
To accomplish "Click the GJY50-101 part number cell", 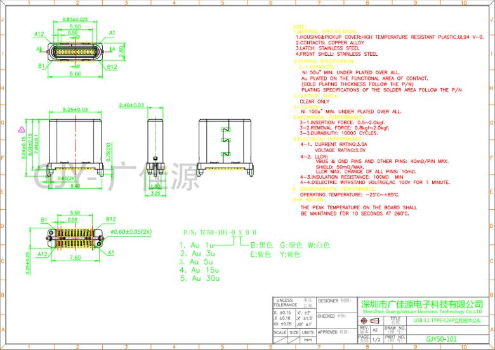I will 441,339.
